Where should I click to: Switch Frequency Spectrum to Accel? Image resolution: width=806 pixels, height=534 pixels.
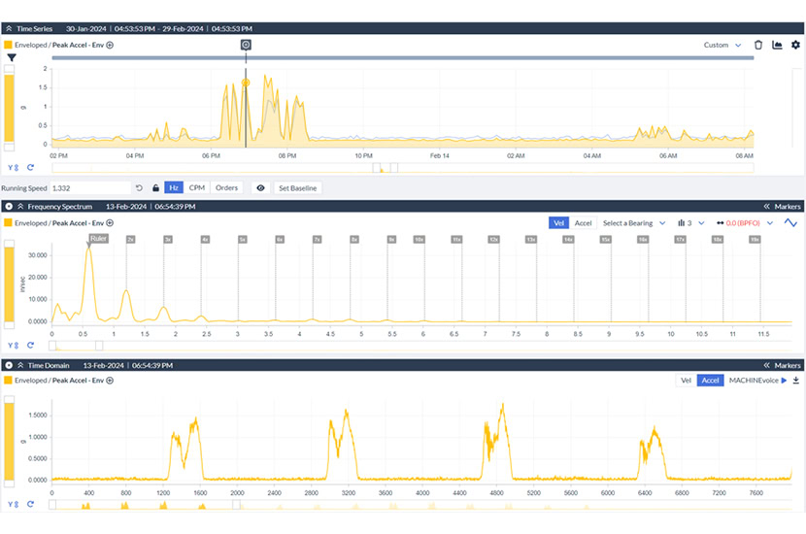(x=583, y=223)
